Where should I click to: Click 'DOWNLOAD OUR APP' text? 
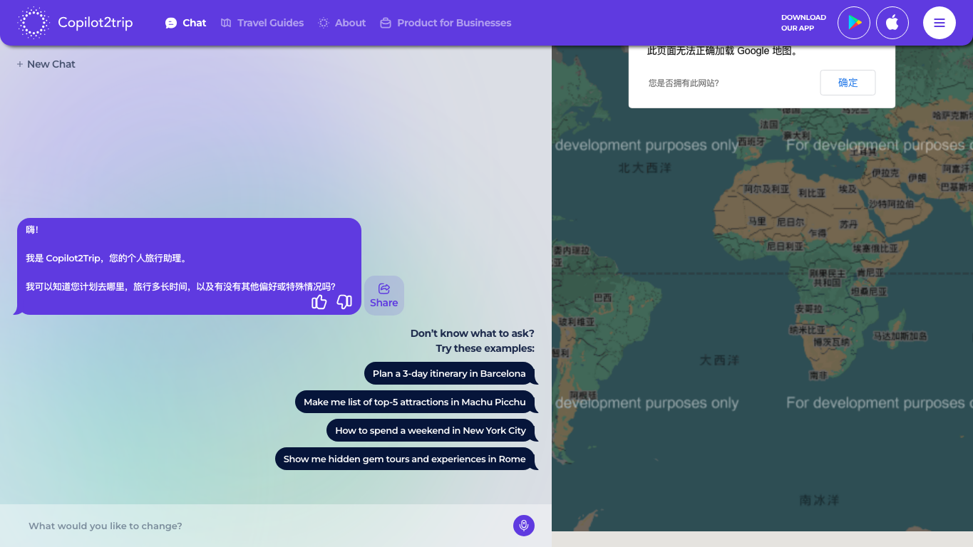pyautogui.click(x=803, y=23)
